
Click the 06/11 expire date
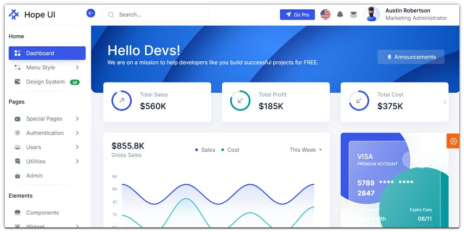(x=425, y=219)
